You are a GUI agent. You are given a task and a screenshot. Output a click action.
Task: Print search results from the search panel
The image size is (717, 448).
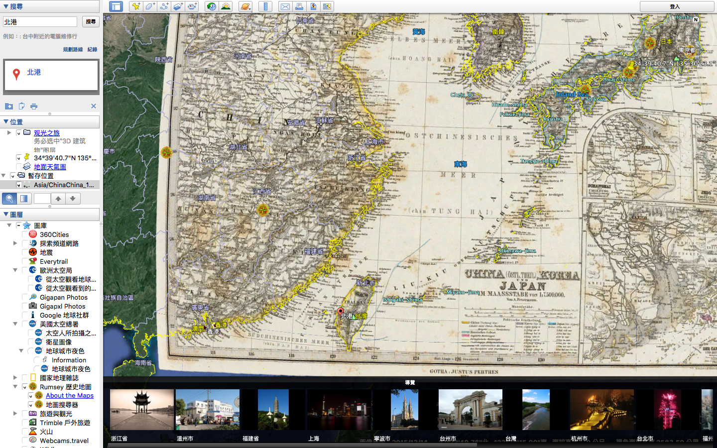[34, 106]
